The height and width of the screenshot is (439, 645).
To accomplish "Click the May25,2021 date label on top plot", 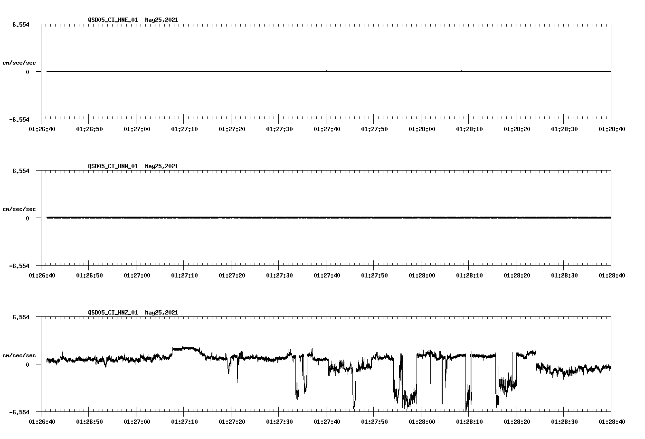I will pos(161,20).
